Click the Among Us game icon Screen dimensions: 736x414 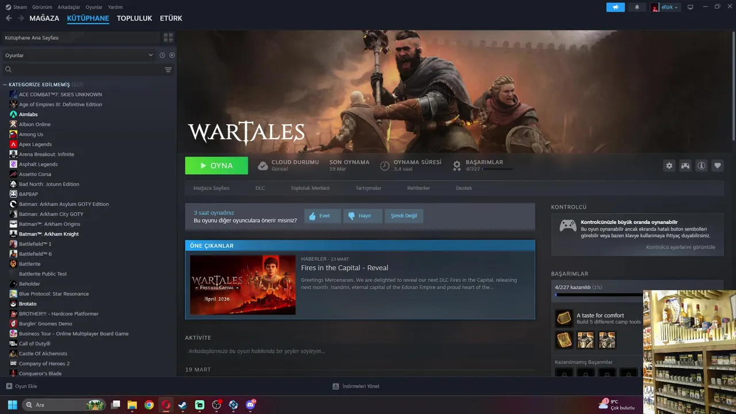tap(13, 135)
